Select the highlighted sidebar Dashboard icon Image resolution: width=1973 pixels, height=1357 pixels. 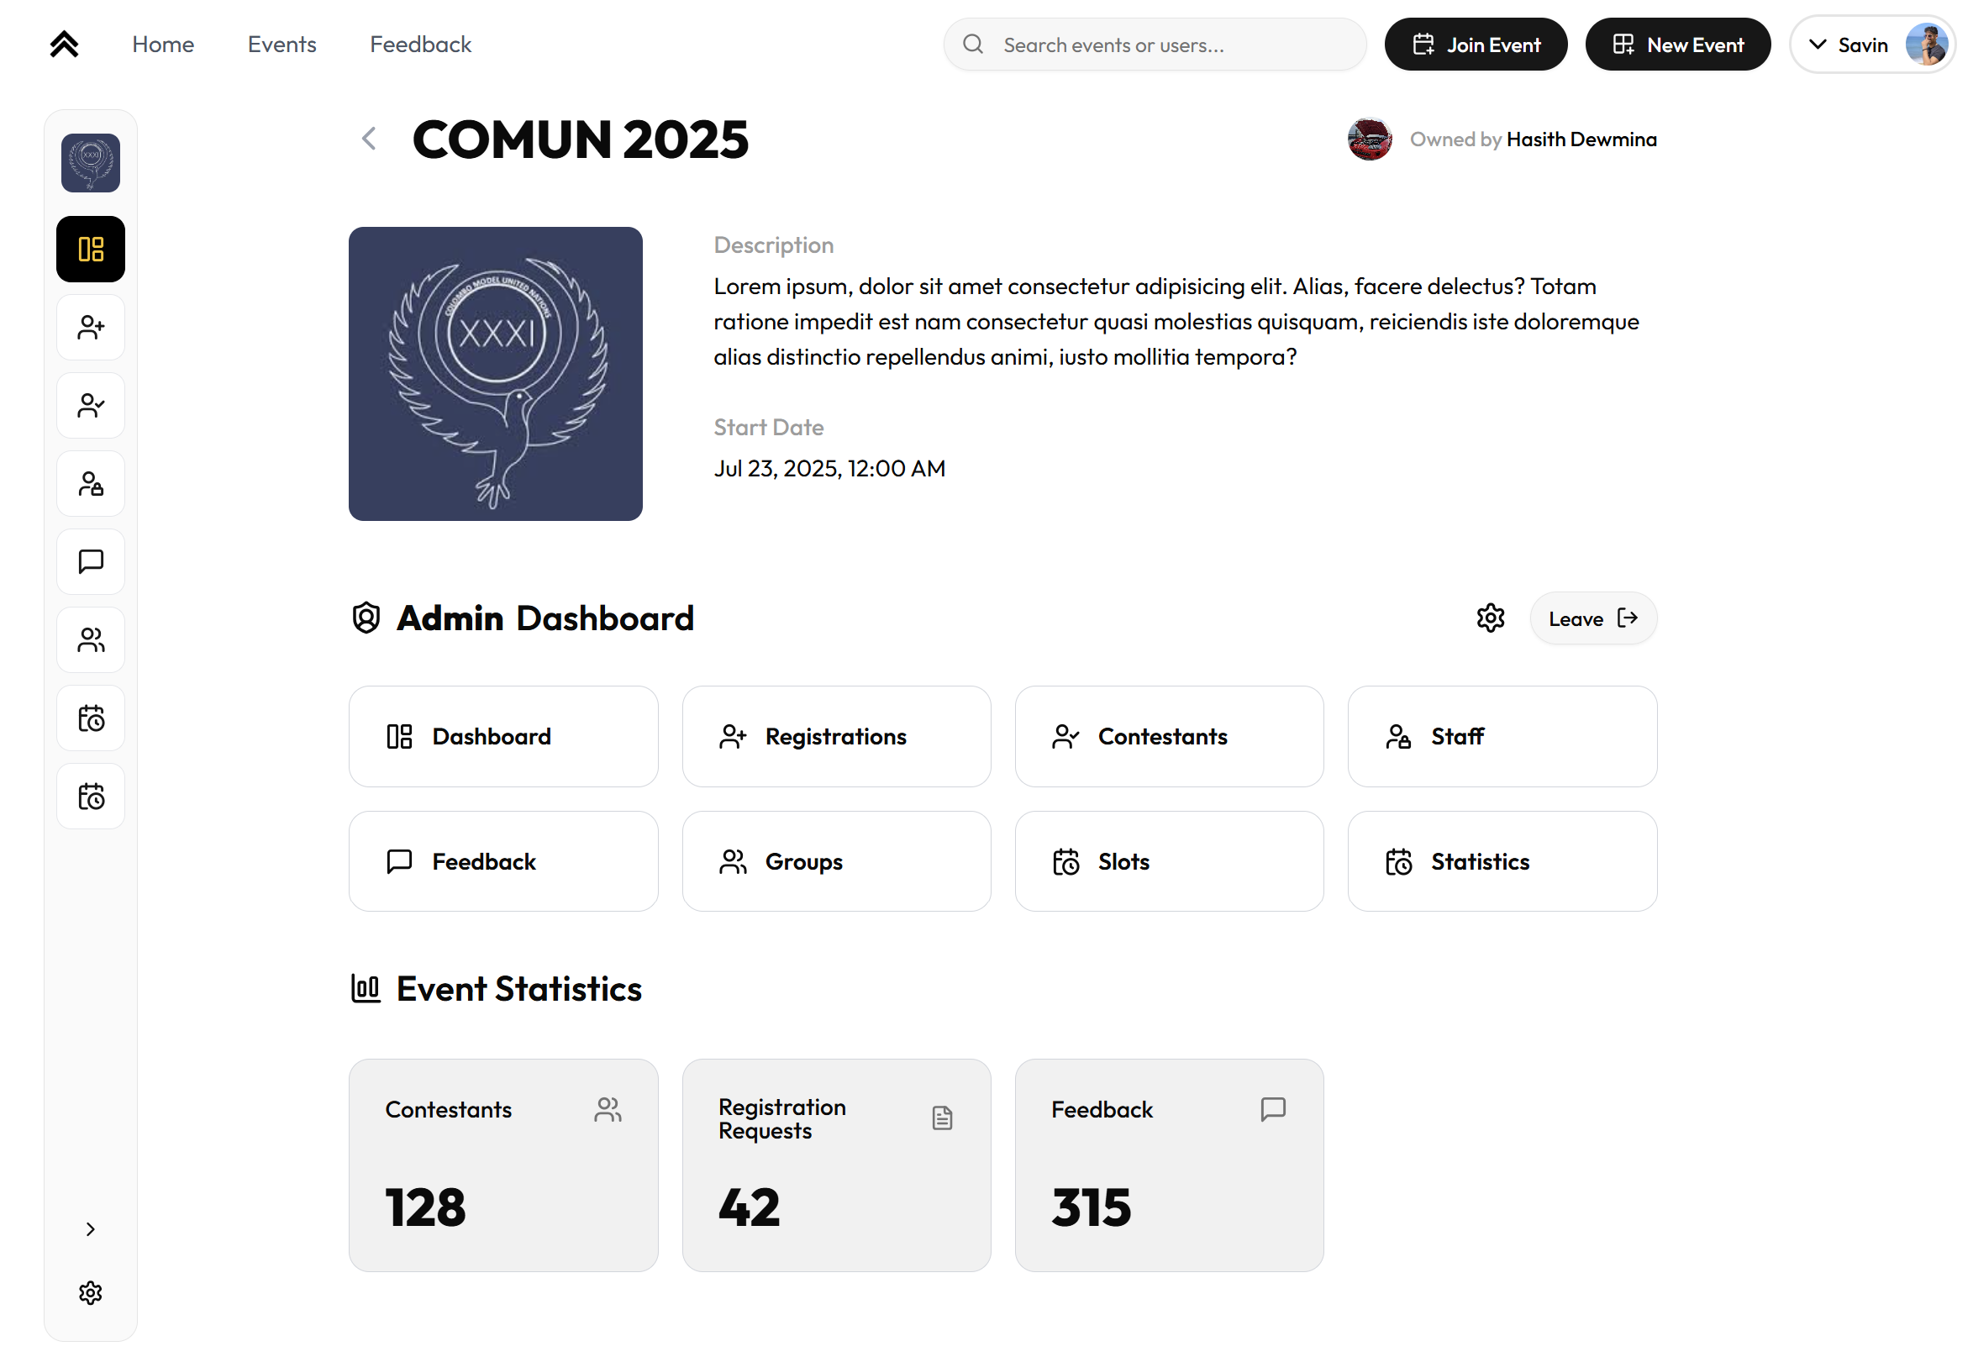pyautogui.click(x=90, y=249)
